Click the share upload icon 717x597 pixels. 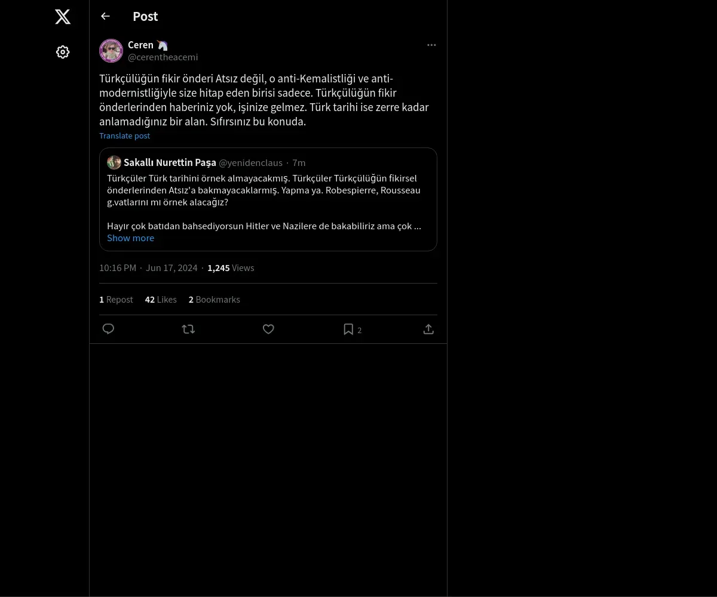tap(428, 329)
